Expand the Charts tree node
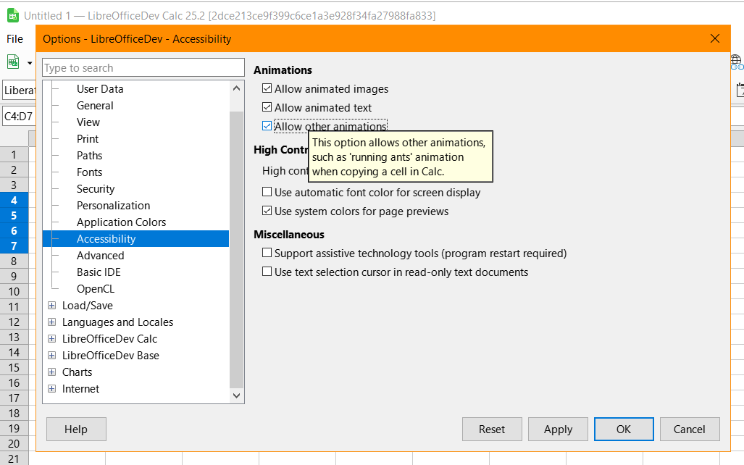This screenshot has height=465, width=744. [52, 372]
